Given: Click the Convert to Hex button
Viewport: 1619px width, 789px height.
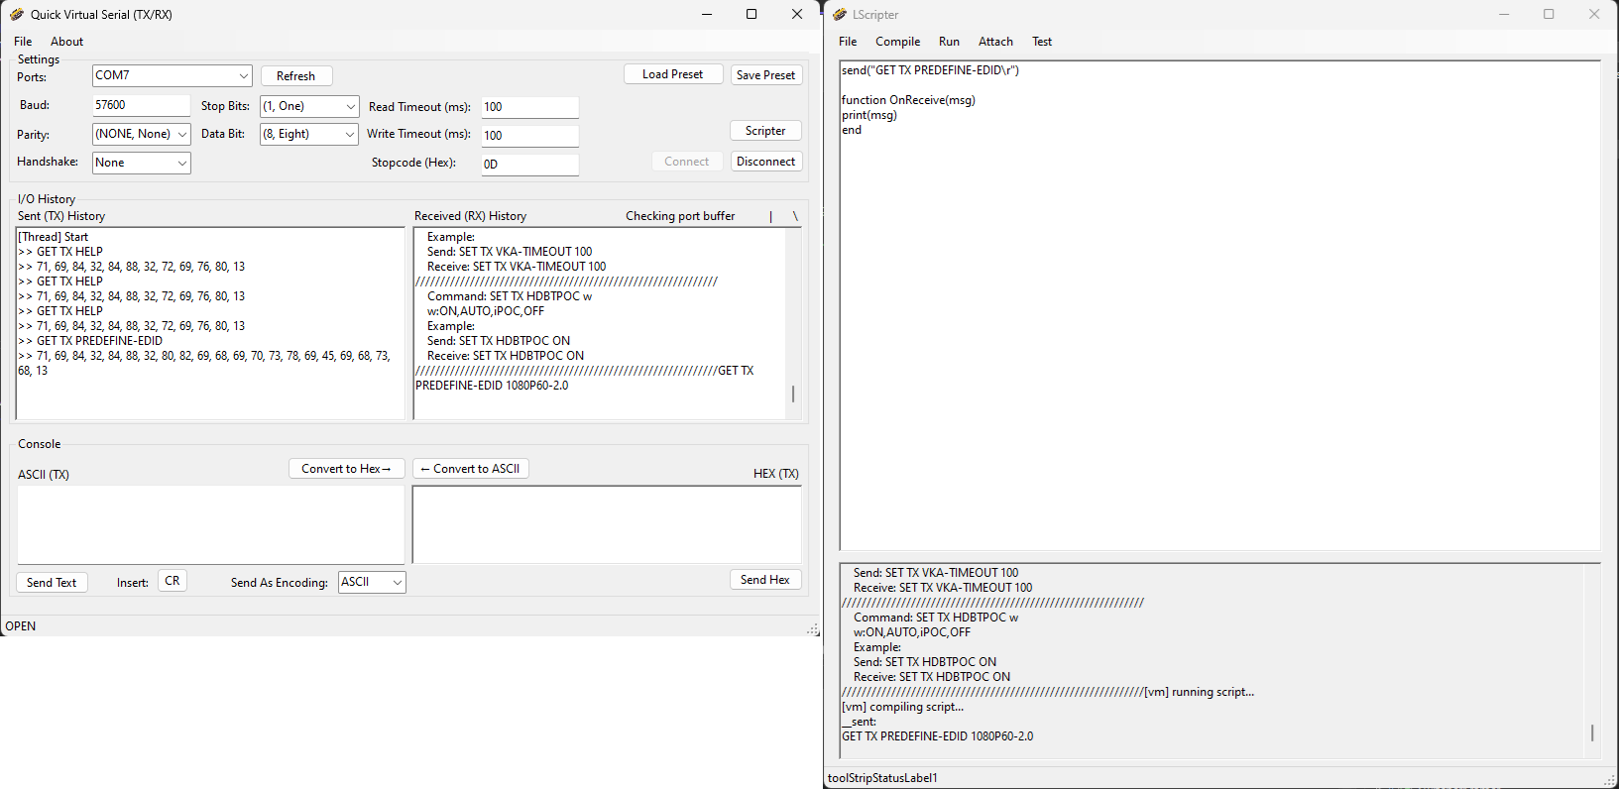Looking at the screenshot, I should (x=346, y=469).
